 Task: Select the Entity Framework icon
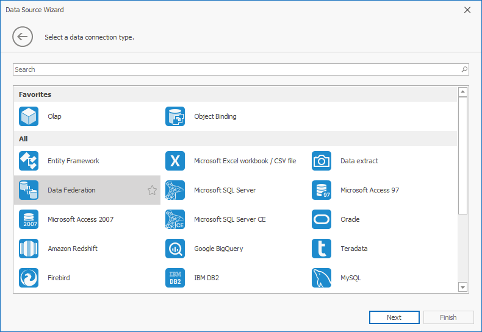tap(29, 161)
